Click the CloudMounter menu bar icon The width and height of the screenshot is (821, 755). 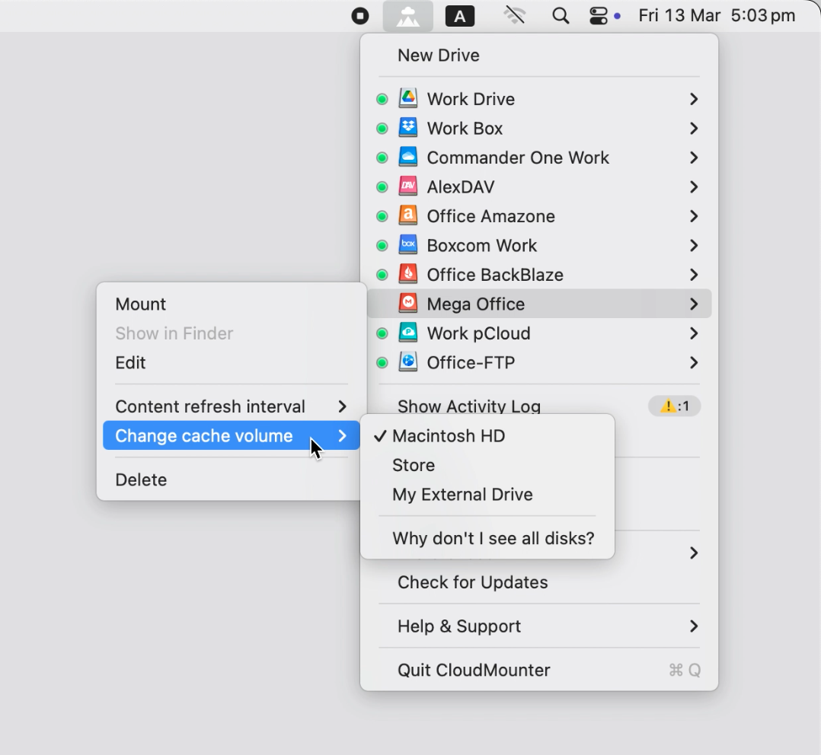tap(408, 16)
